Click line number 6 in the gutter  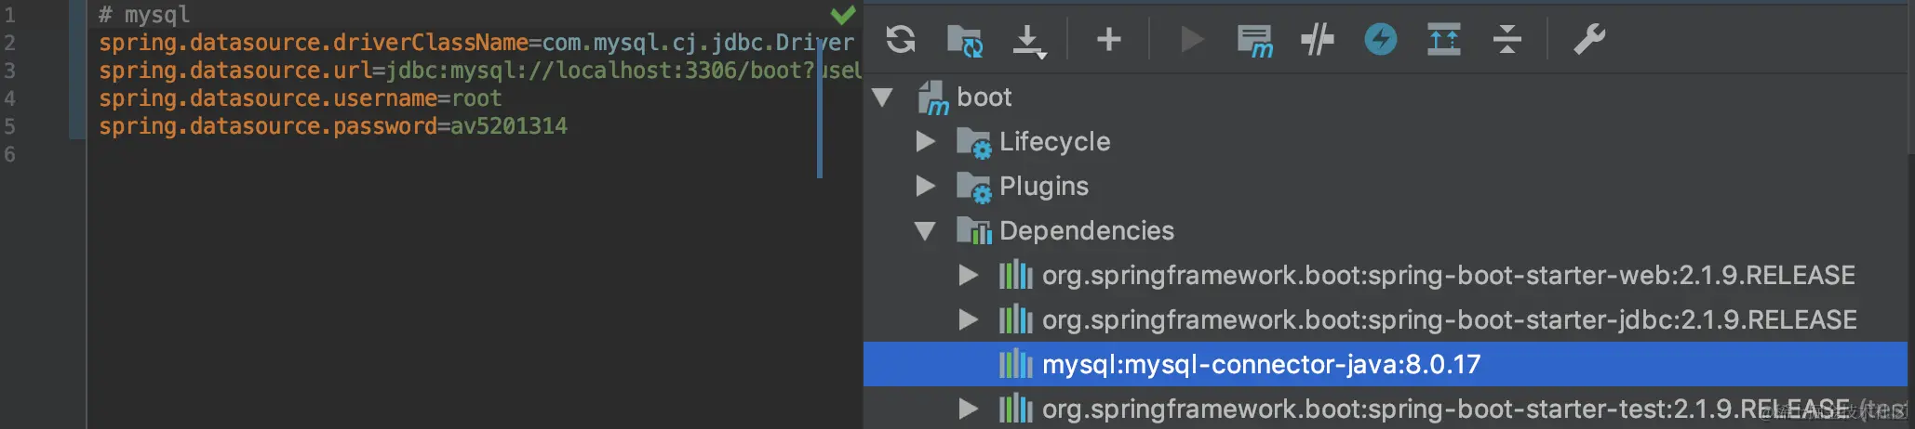tap(9, 154)
